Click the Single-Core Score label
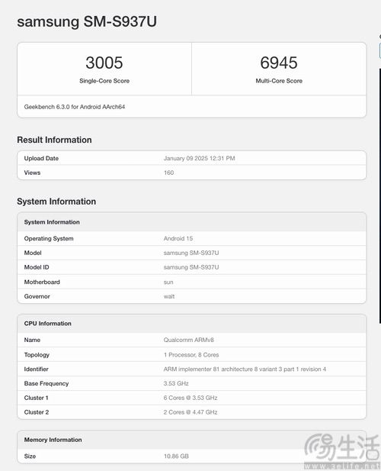 tap(104, 81)
